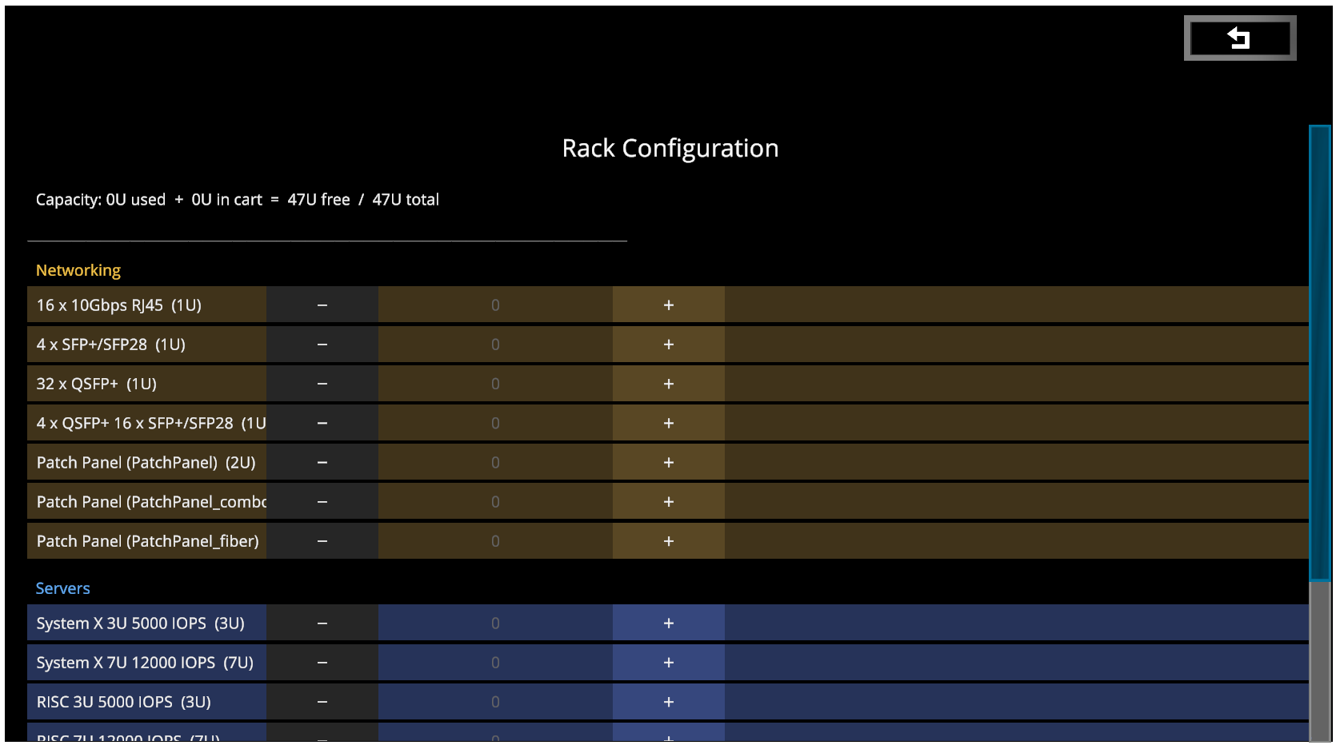Add a System X 3U 5000 IOPS server

click(668, 624)
